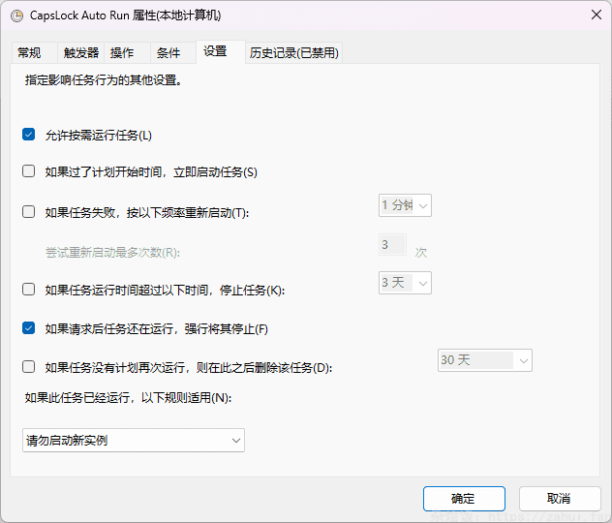Open the 历史记录(已禁用) tab
This screenshot has width=612, height=523.
pyautogui.click(x=294, y=52)
